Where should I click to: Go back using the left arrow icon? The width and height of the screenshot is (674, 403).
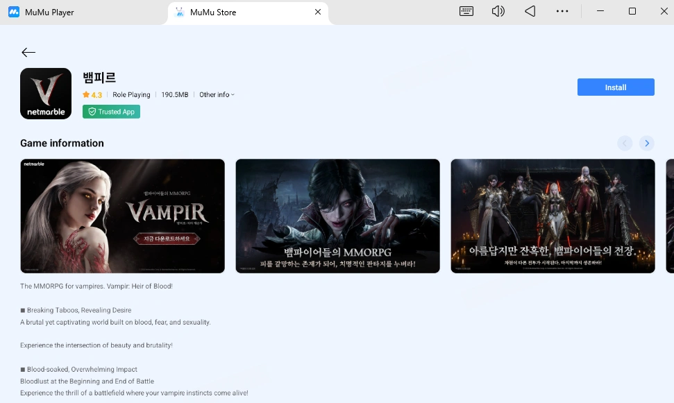(x=28, y=53)
